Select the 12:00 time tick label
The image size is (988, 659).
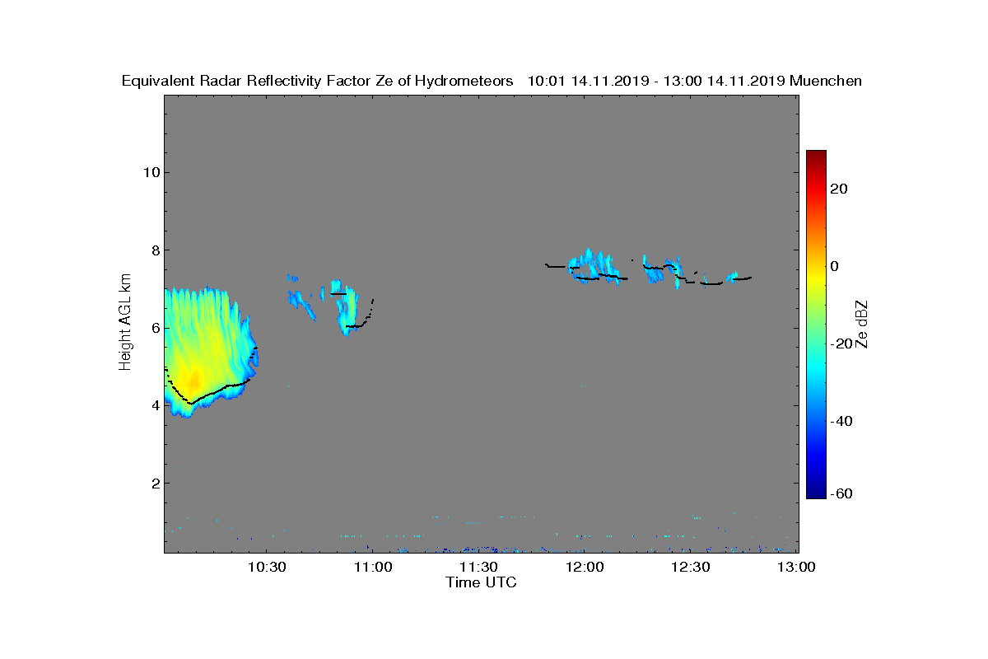pos(585,567)
